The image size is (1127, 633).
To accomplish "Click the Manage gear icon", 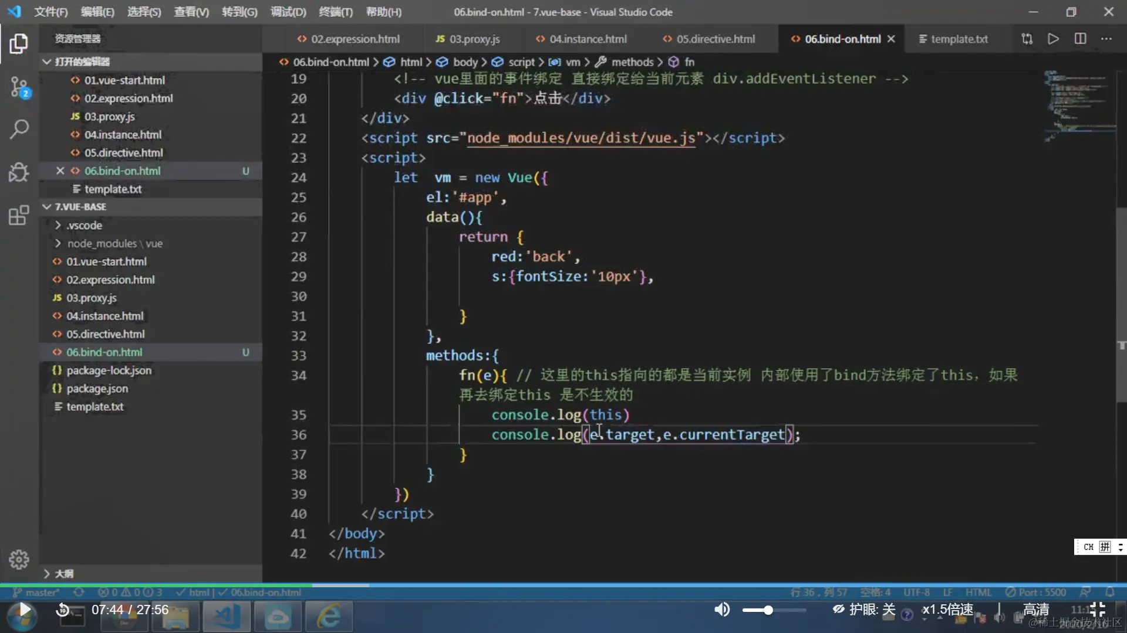I will (x=19, y=559).
